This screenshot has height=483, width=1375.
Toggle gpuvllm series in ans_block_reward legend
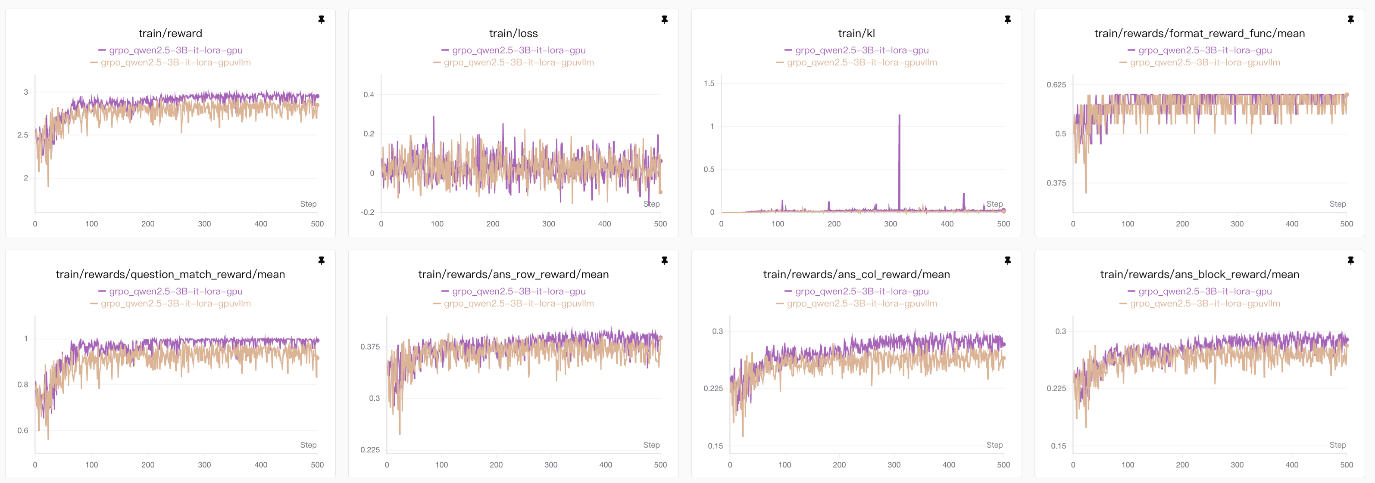[1205, 303]
